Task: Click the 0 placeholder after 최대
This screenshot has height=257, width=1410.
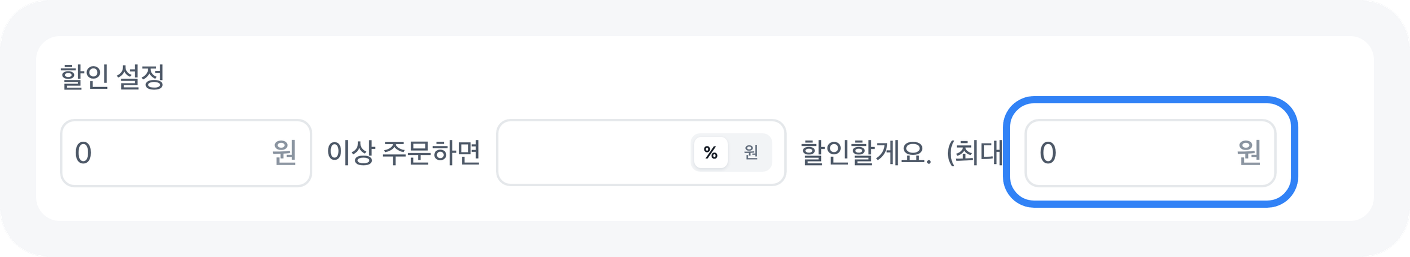Action: 1048,153
